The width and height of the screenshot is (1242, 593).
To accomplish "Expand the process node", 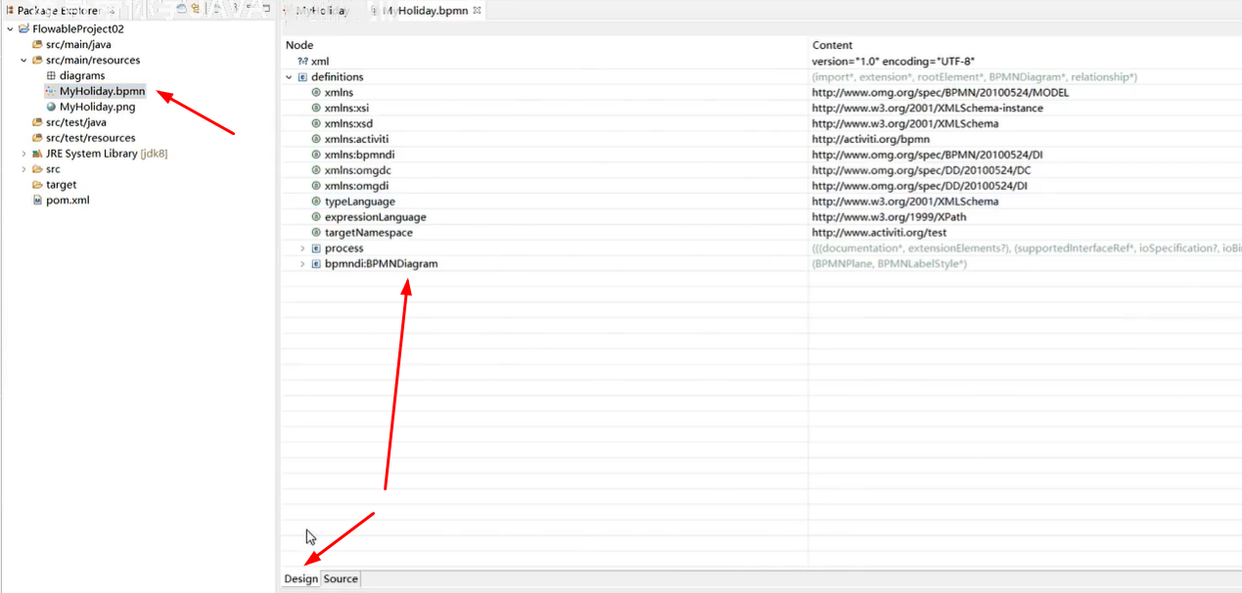I will [302, 249].
